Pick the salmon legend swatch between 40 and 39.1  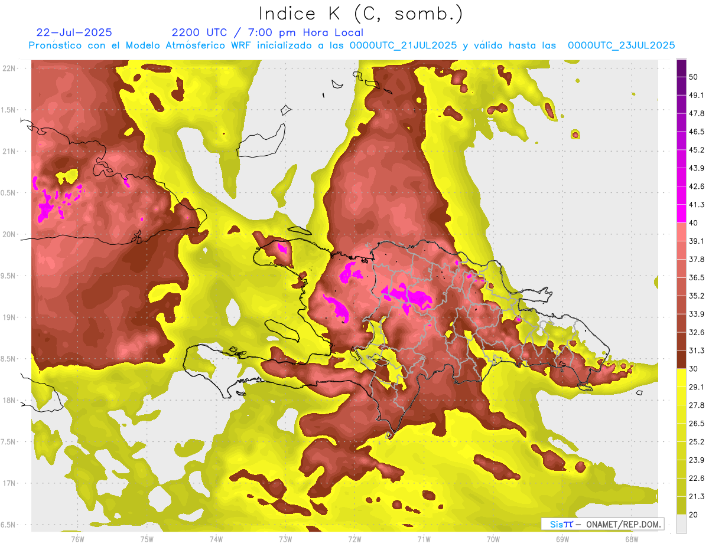(682, 232)
